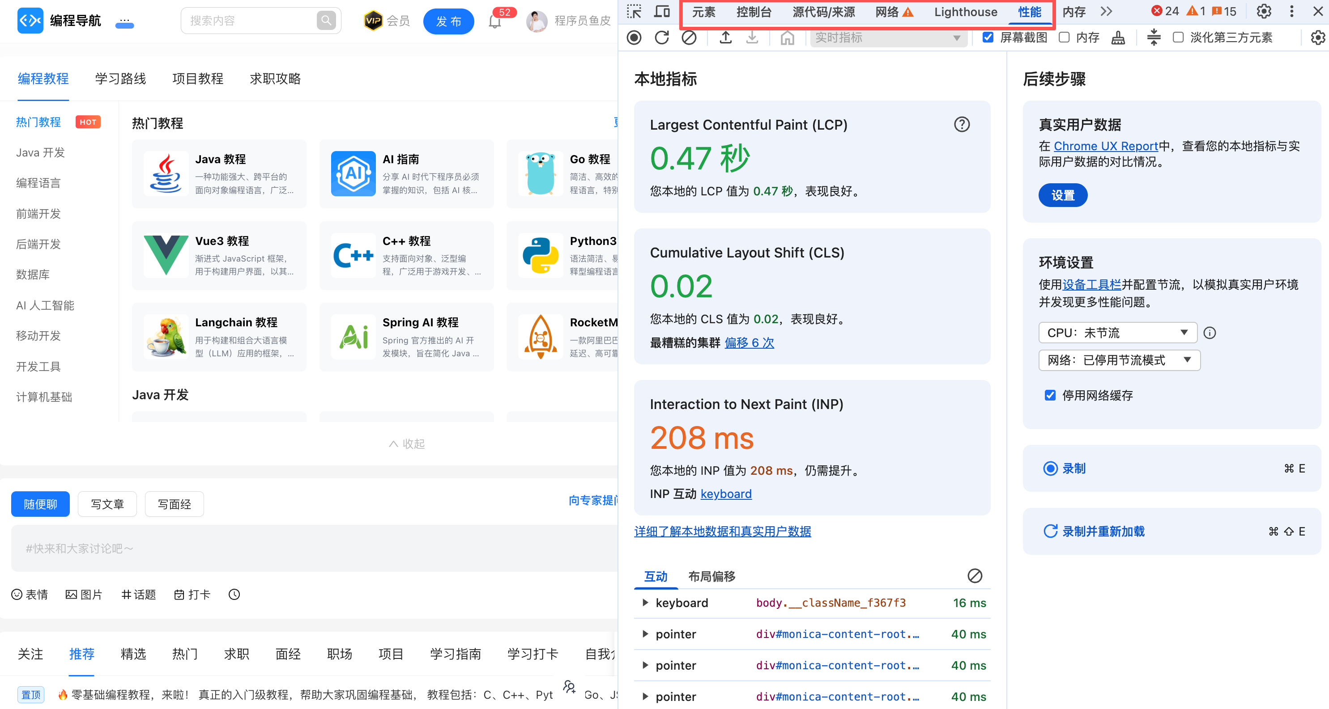Click the reload and record icon
The height and width of the screenshot is (709, 1329).
(661, 38)
